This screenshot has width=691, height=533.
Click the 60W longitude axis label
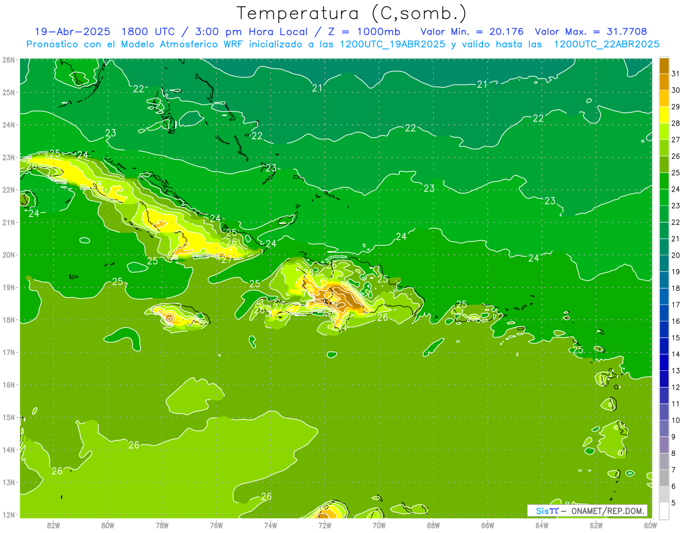click(x=650, y=525)
